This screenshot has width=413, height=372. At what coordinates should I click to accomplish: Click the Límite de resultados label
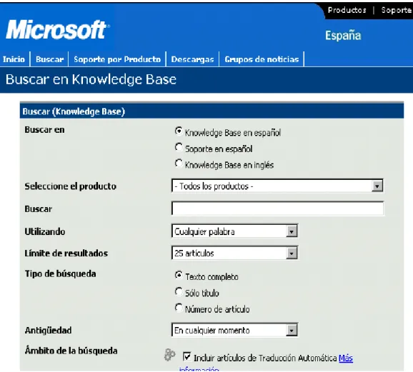pyautogui.click(x=66, y=253)
